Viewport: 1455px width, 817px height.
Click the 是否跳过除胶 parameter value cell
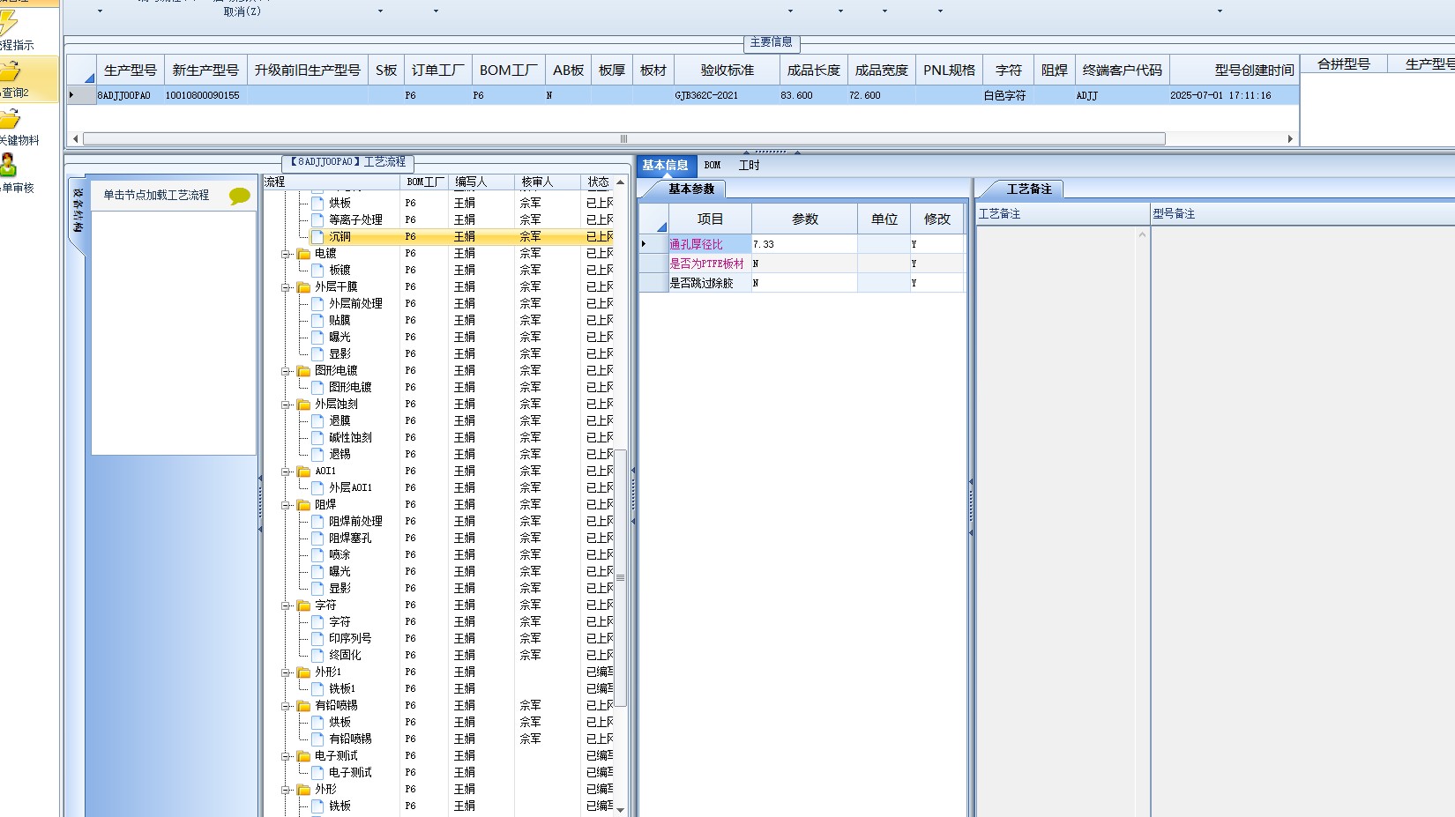coord(804,283)
